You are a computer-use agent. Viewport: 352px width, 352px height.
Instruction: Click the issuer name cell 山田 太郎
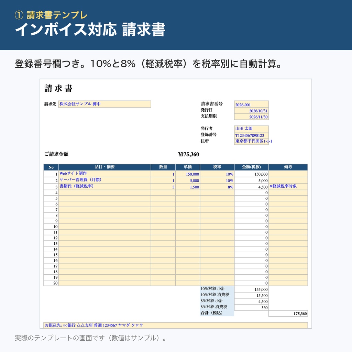251,129
